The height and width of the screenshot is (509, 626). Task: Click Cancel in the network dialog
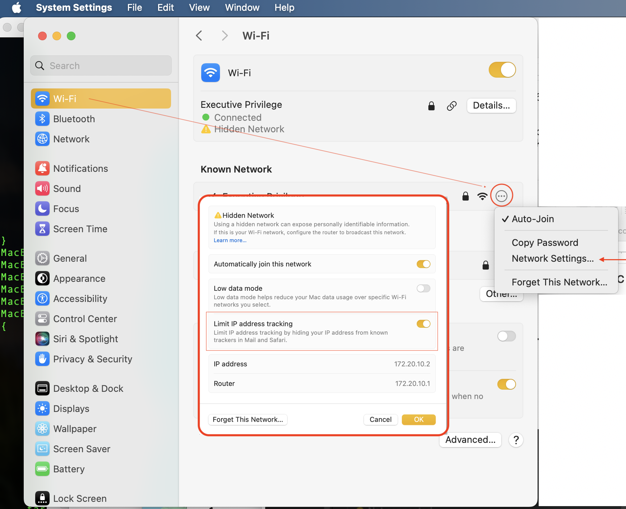point(381,419)
